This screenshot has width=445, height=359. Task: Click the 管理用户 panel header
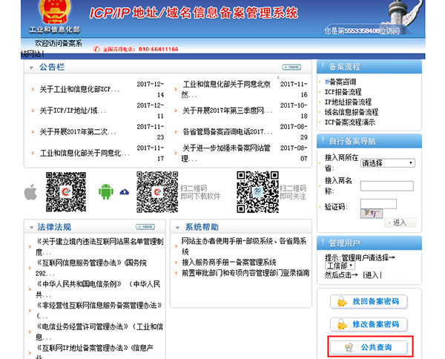tap(369, 243)
